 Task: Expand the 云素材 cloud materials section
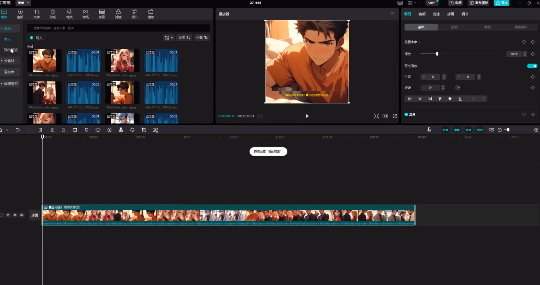[2, 61]
